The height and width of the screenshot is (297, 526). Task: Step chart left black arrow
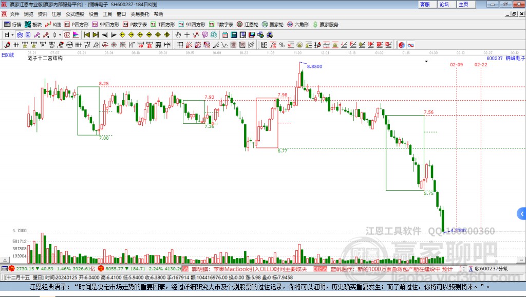pos(105,35)
